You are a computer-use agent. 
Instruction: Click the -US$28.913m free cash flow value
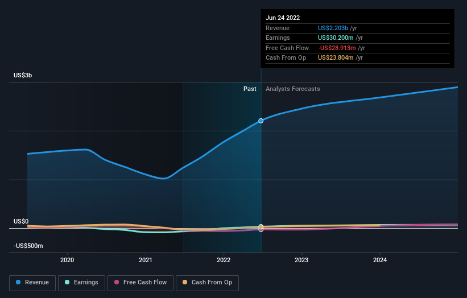337,48
